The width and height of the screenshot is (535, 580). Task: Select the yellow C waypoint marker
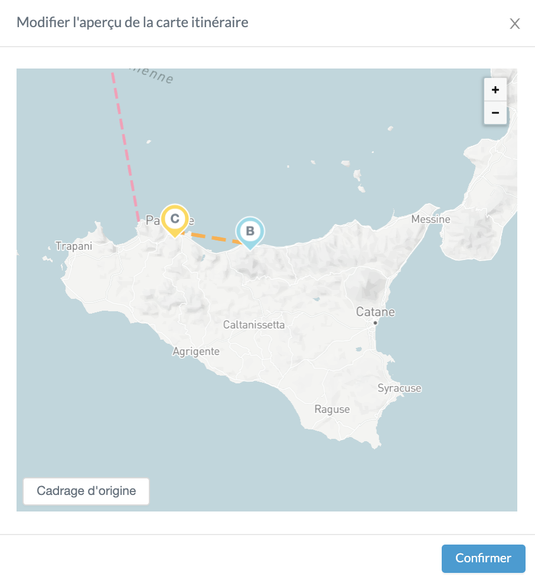[x=175, y=219]
